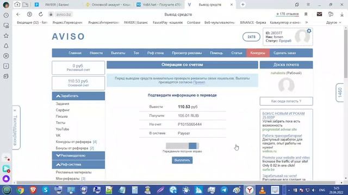Show more bookmarks chevron
The height and width of the screenshot is (195, 348).
[307, 23]
